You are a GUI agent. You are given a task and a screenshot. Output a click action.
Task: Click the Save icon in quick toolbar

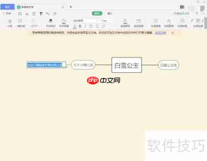(20, 14)
